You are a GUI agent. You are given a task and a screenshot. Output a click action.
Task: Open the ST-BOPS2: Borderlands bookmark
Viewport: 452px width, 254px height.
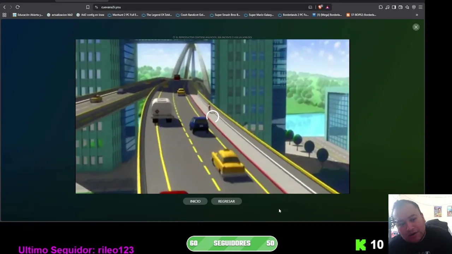point(361,15)
